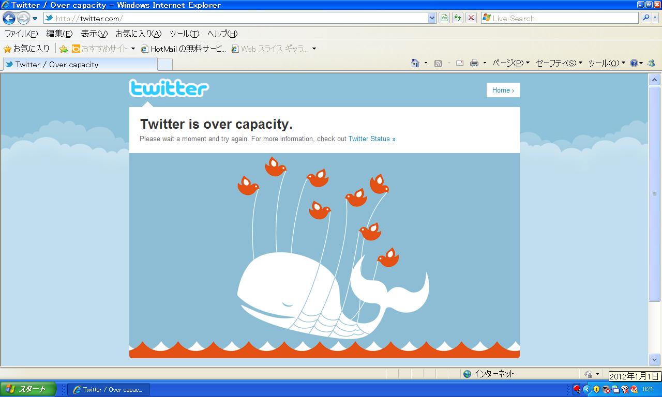This screenshot has width=662, height=397.
Task: Select the Twitter / Over capacity tab
Action: pos(80,64)
